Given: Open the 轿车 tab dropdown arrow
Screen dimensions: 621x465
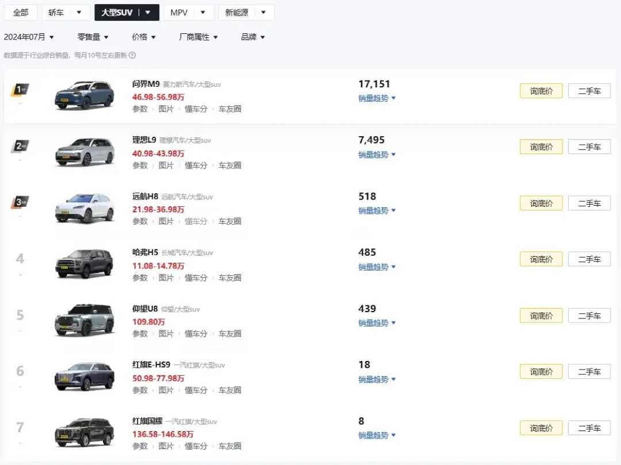Looking at the screenshot, I should (x=79, y=13).
